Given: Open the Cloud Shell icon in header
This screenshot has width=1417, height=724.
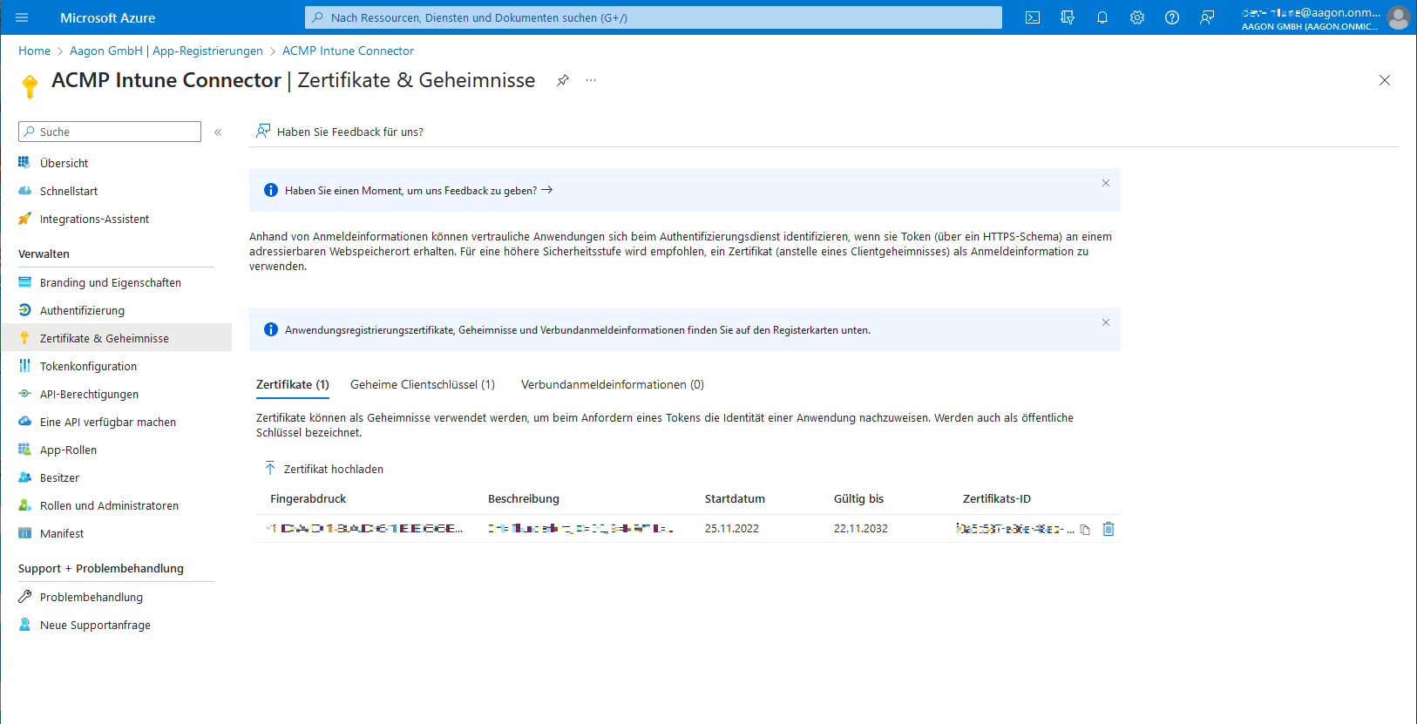Looking at the screenshot, I should (x=1033, y=17).
